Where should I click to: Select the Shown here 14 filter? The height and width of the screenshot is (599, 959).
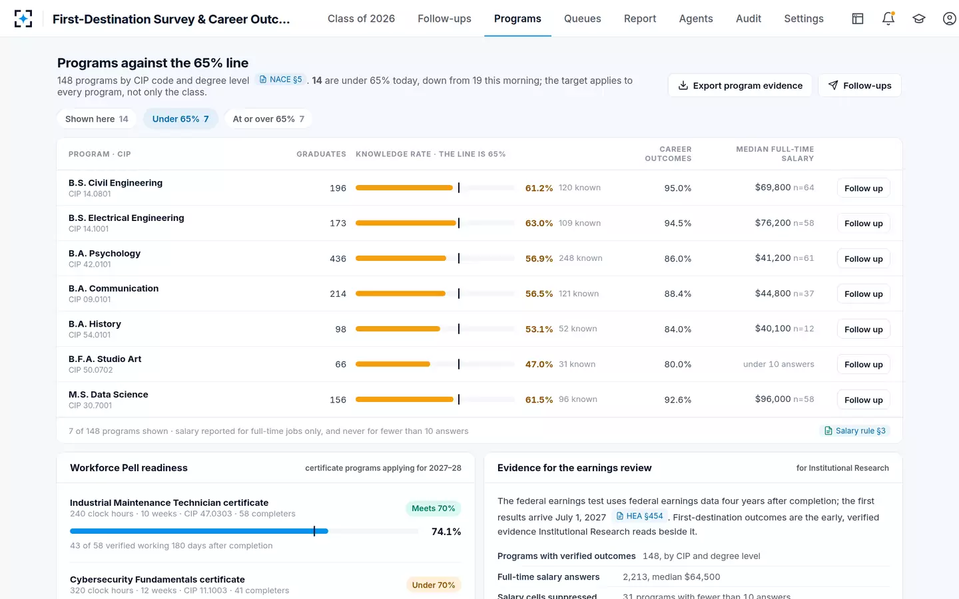pos(97,118)
